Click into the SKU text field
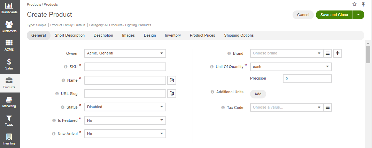Viewport: 372px width, 148px height. click(x=125, y=67)
